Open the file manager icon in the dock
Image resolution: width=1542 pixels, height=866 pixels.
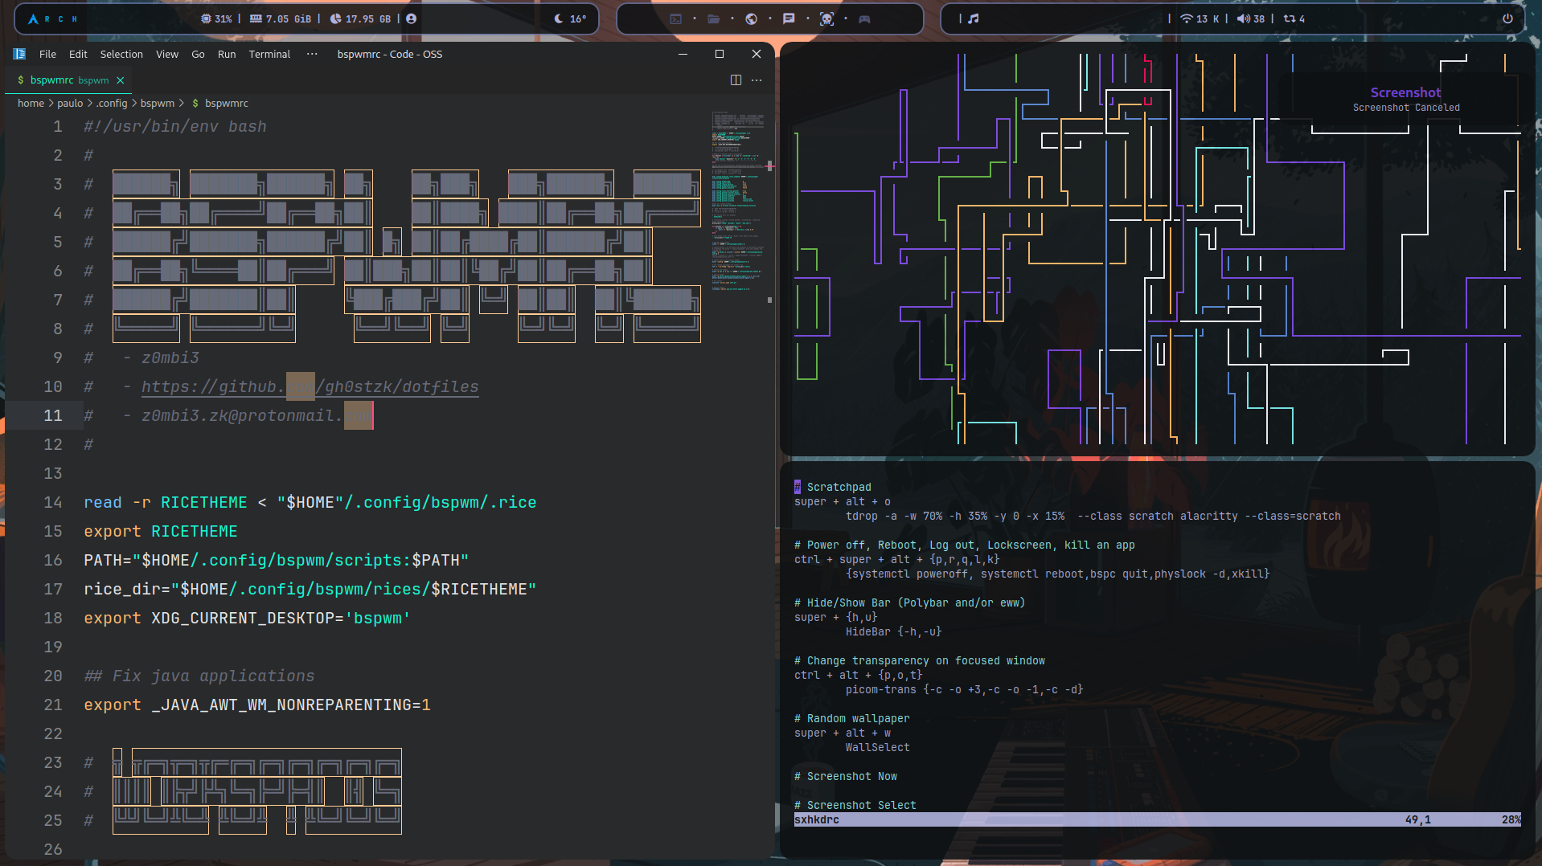(714, 18)
